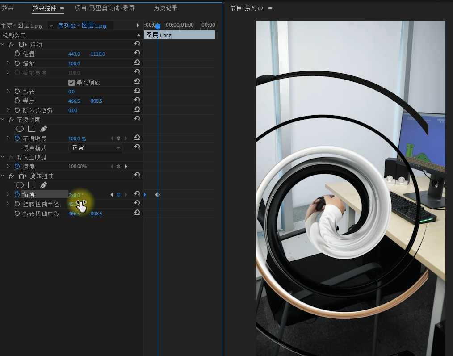The height and width of the screenshot is (356, 453).
Task: Open the 效果控件 panel menu icon
Action: [x=62, y=8]
